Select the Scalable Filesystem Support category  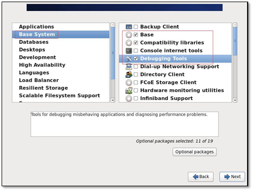click(x=61, y=95)
